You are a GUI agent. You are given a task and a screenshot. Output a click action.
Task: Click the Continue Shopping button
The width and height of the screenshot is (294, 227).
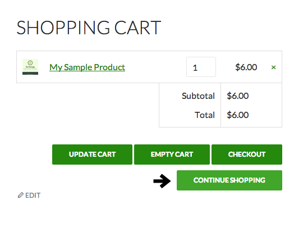pyautogui.click(x=229, y=180)
